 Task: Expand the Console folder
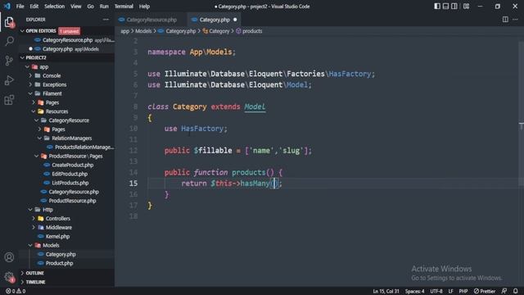52,75
